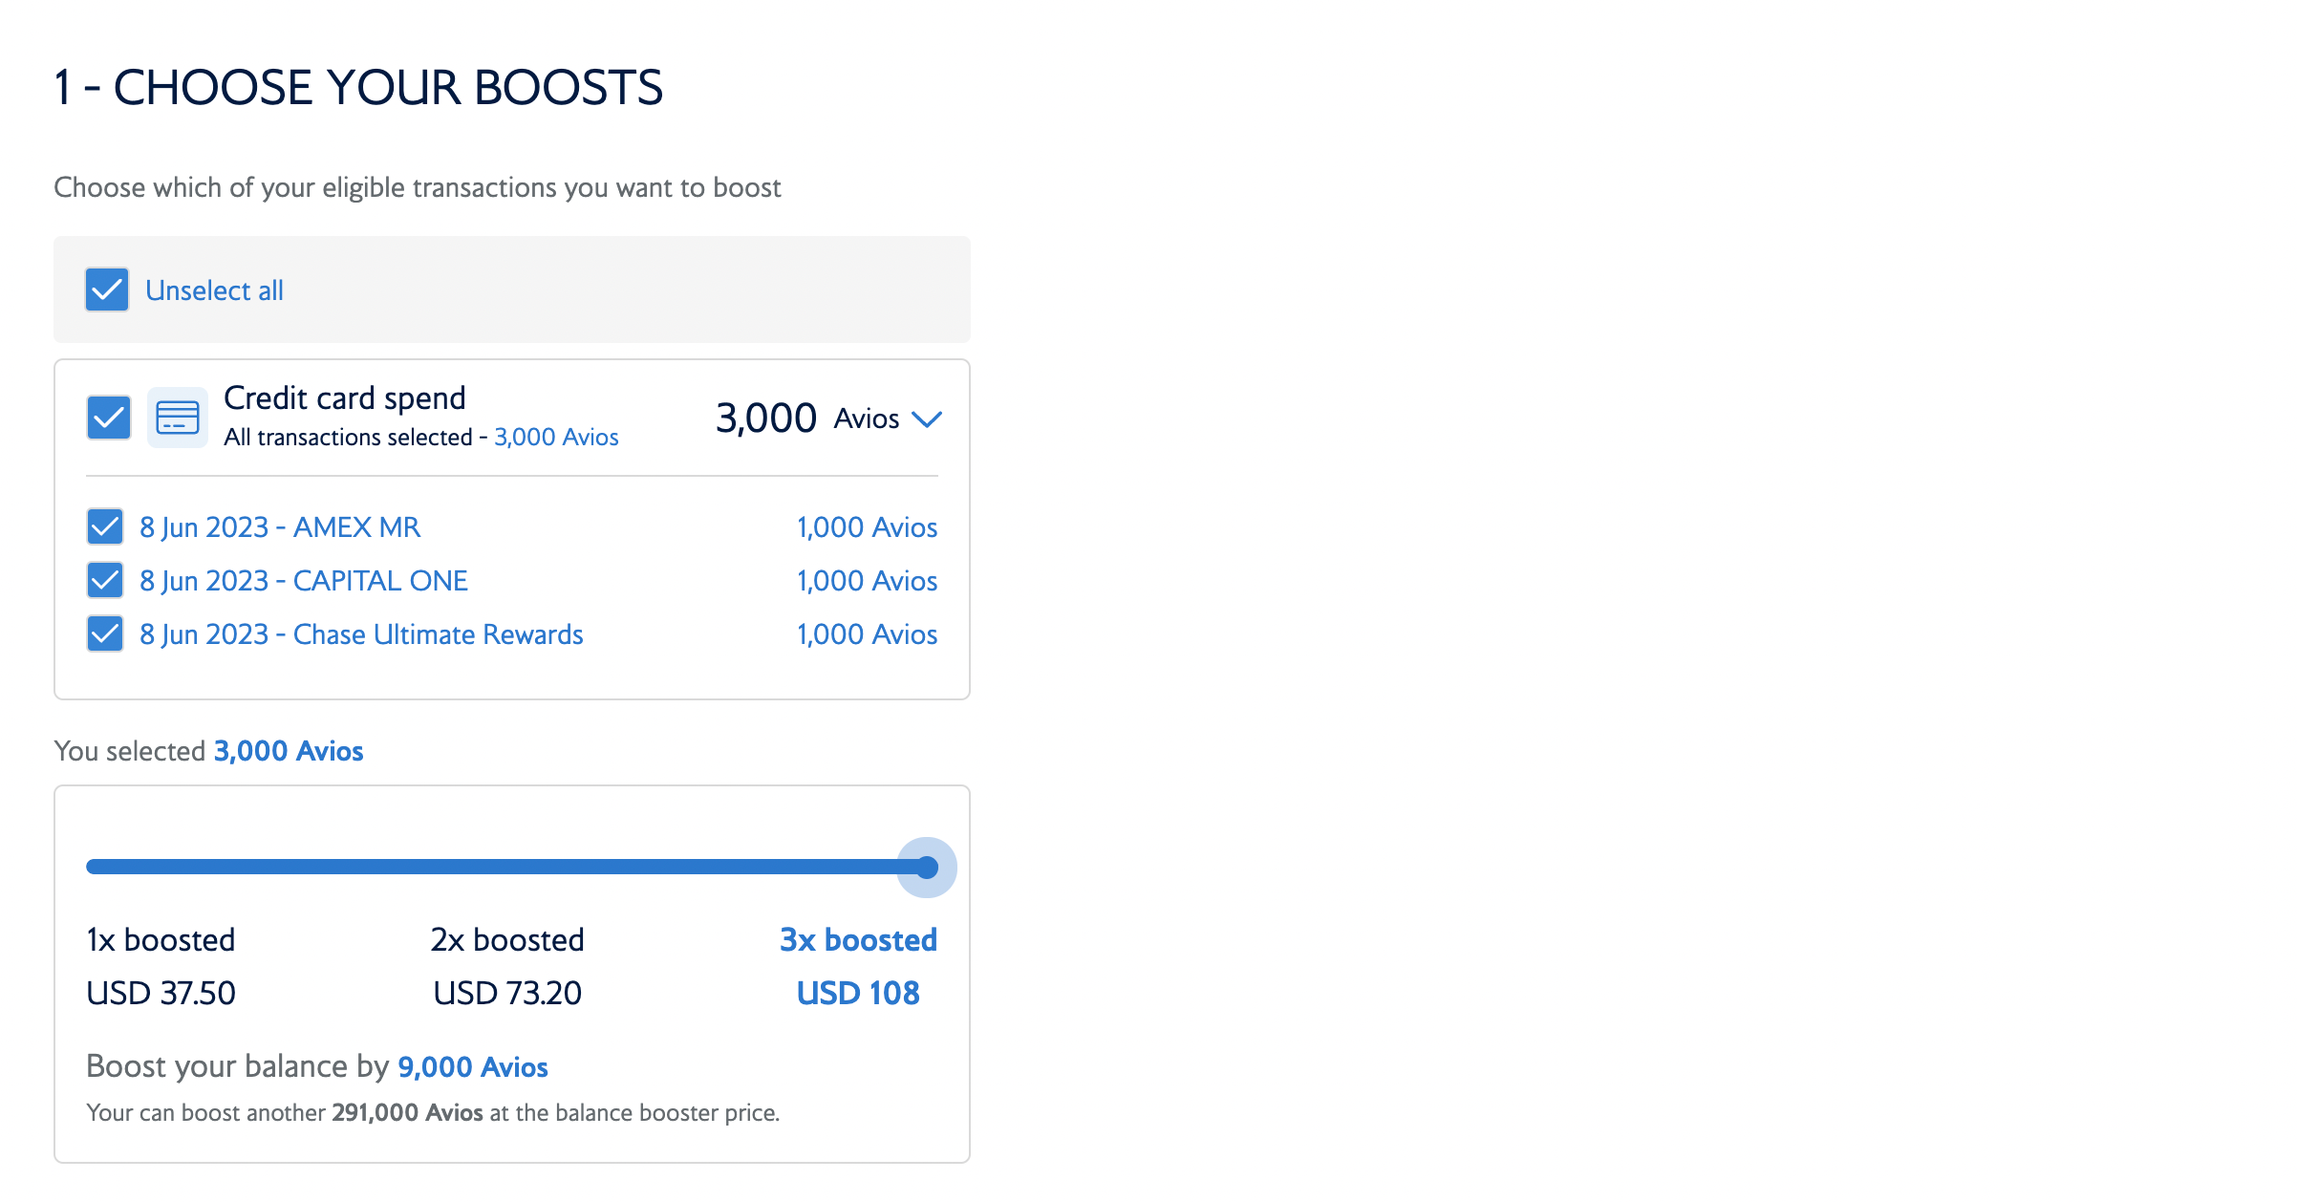Viewport: 2297px width, 1202px height.
Task: Click the Unselect all link
Action: [x=214, y=290]
